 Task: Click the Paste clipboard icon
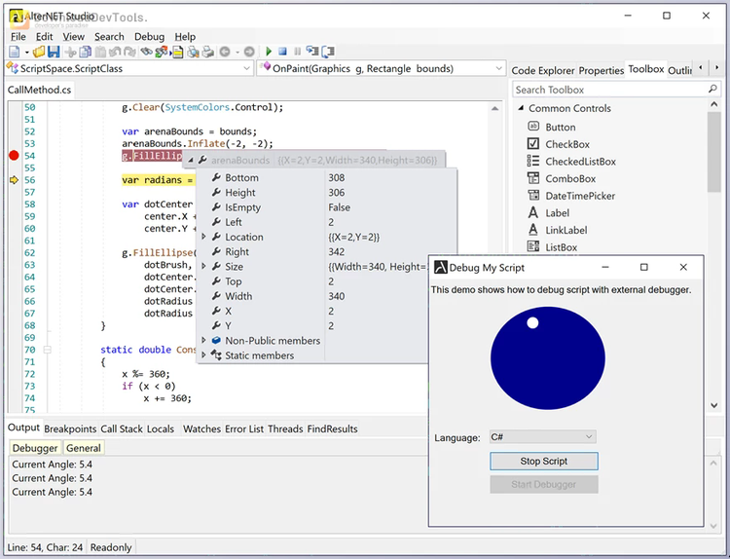100,52
